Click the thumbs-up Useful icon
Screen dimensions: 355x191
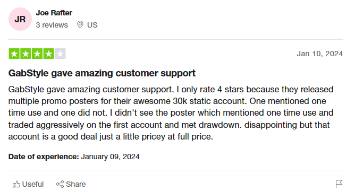click(16, 184)
